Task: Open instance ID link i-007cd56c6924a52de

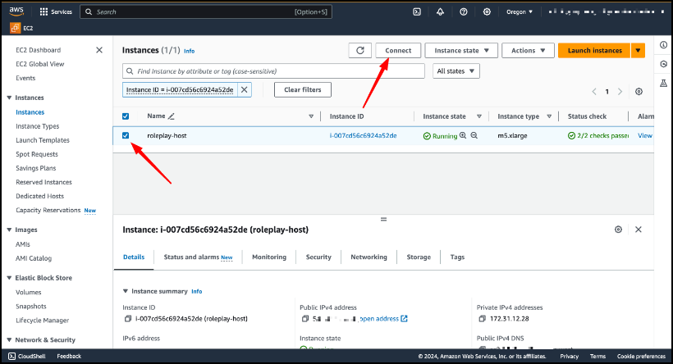Action: pyautogui.click(x=363, y=135)
